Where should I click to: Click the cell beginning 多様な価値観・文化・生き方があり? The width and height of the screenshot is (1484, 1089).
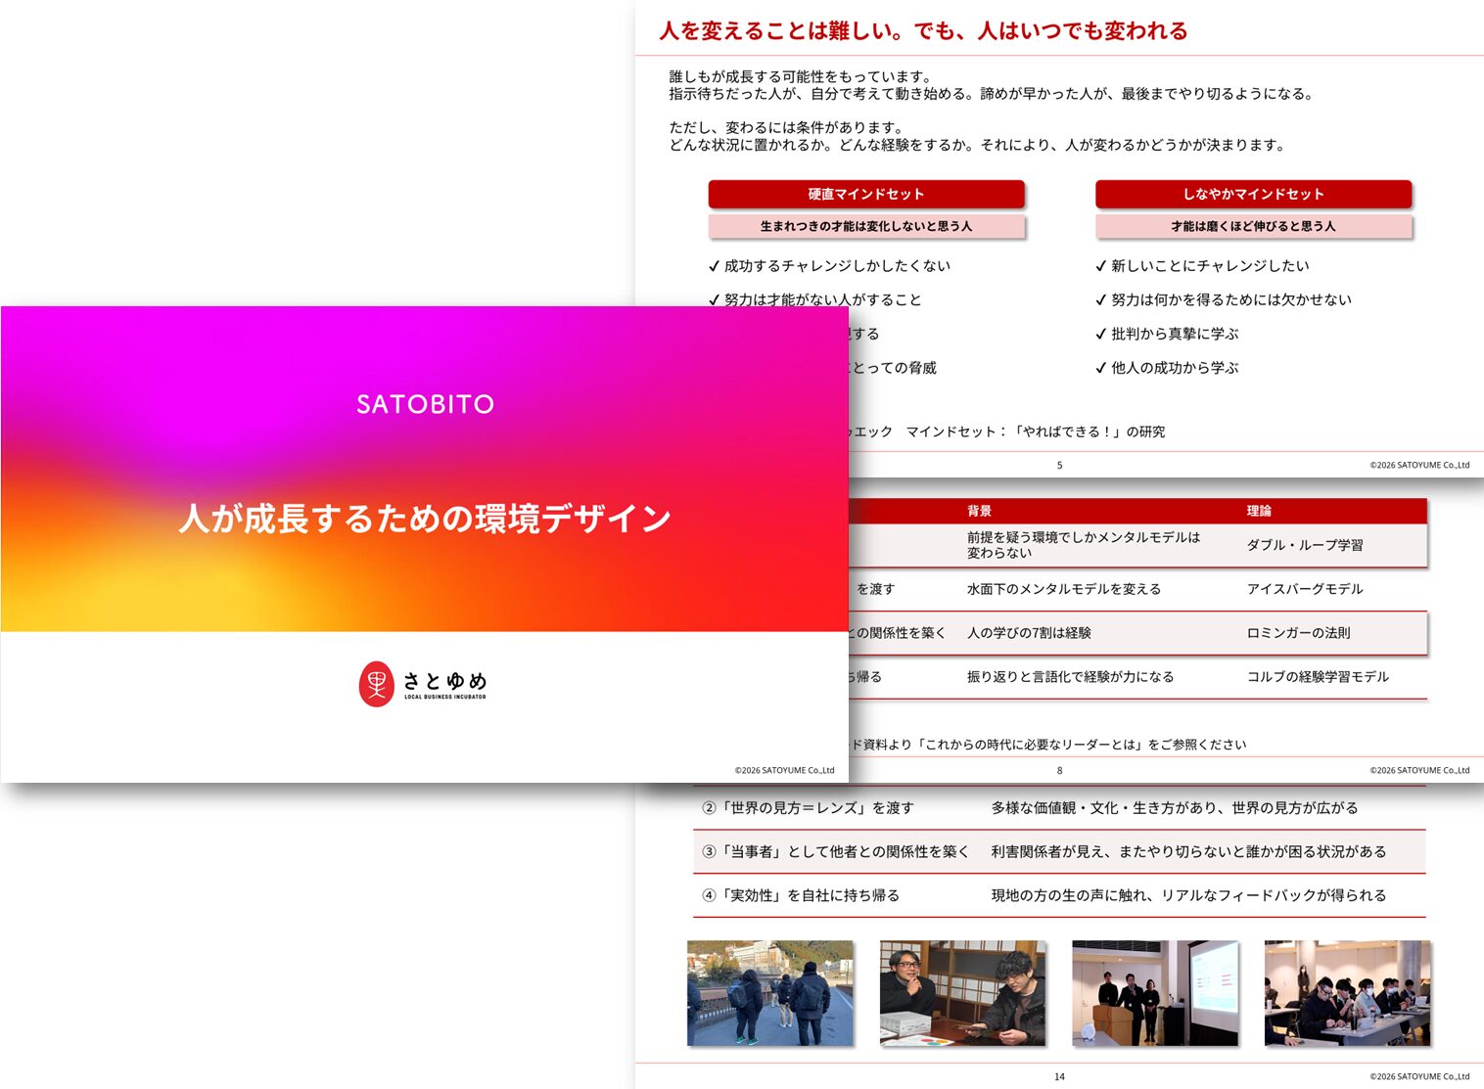click(x=1175, y=808)
